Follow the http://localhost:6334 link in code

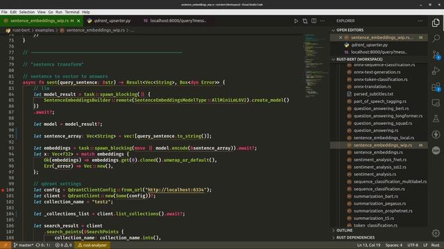[176, 190]
